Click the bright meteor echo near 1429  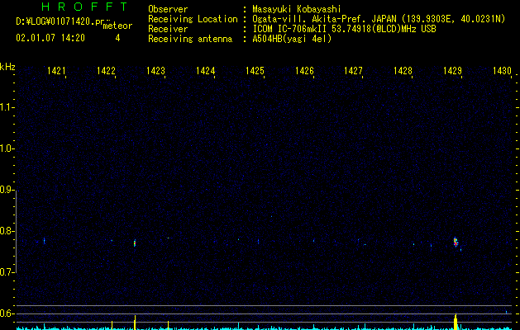[456, 243]
